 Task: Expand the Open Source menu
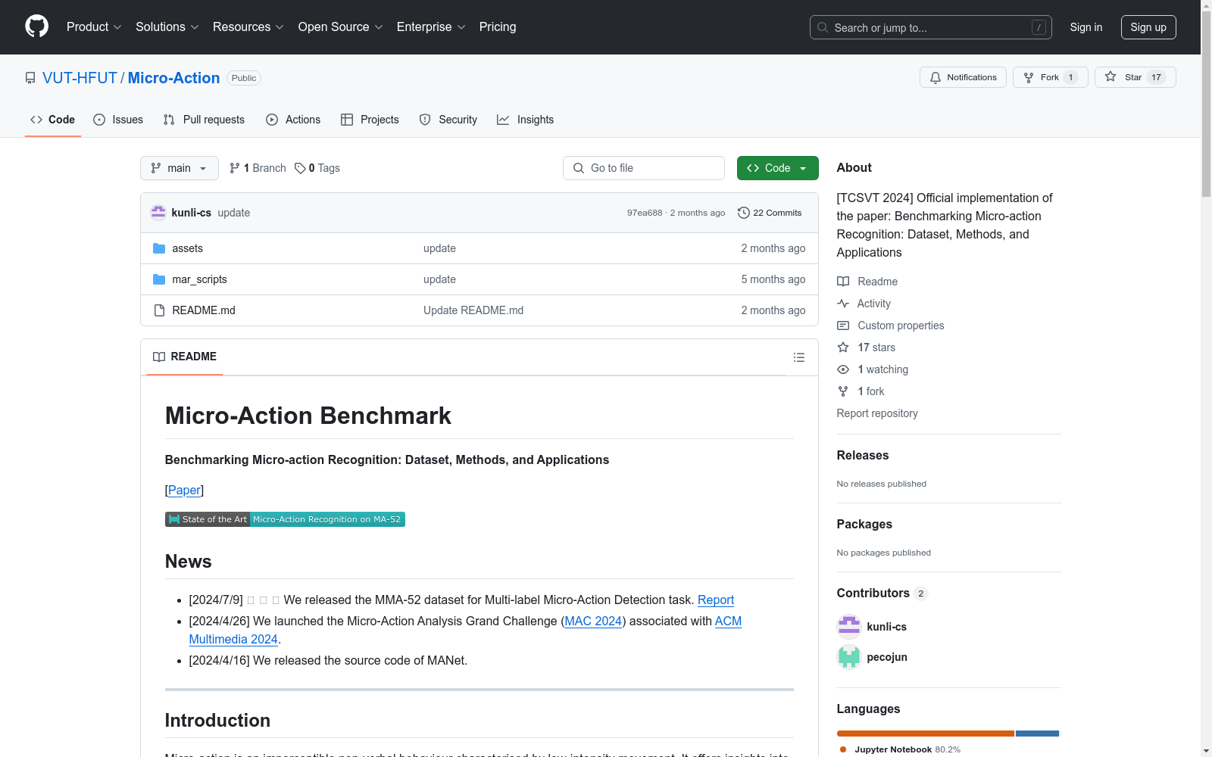[341, 26]
